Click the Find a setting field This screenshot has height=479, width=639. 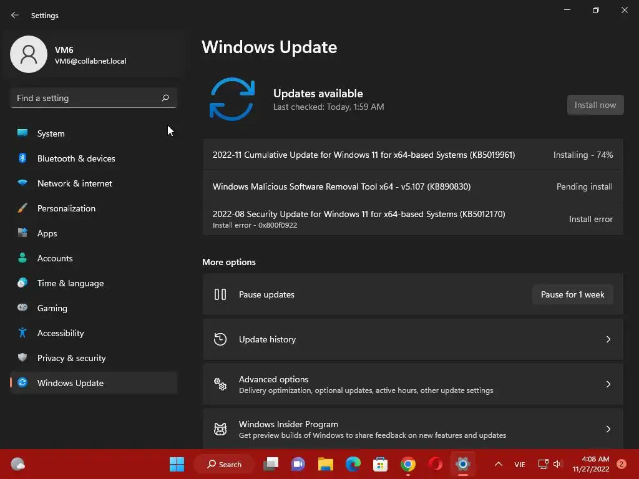click(94, 98)
